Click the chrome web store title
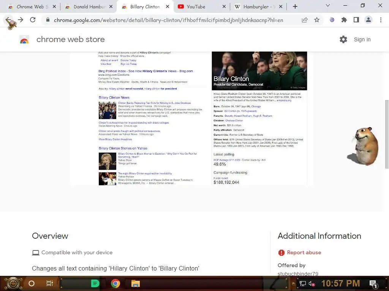The width and height of the screenshot is (389, 291). click(x=70, y=39)
